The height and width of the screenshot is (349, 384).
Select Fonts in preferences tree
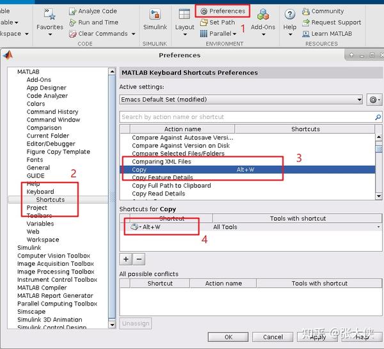pyautogui.click(x=35, y=160)
